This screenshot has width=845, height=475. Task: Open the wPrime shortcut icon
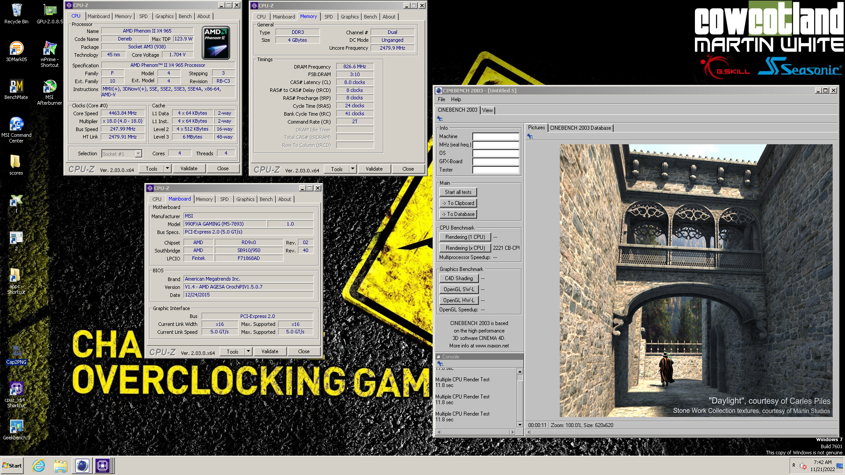50,54
